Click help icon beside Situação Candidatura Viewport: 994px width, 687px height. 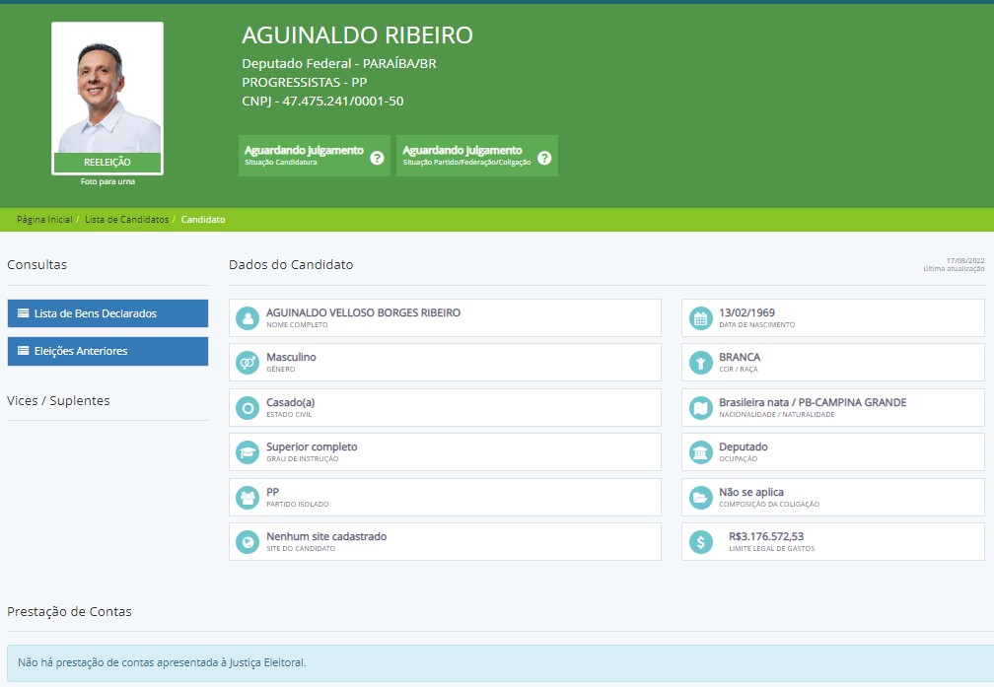[x=377, y=157]
